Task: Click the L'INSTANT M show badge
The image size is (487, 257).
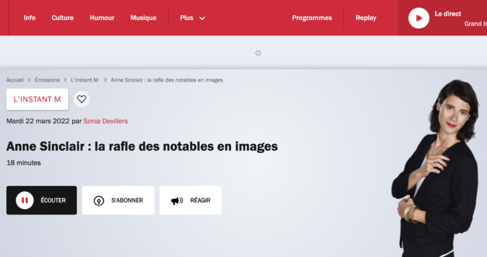Action: (x=37, y=99)
